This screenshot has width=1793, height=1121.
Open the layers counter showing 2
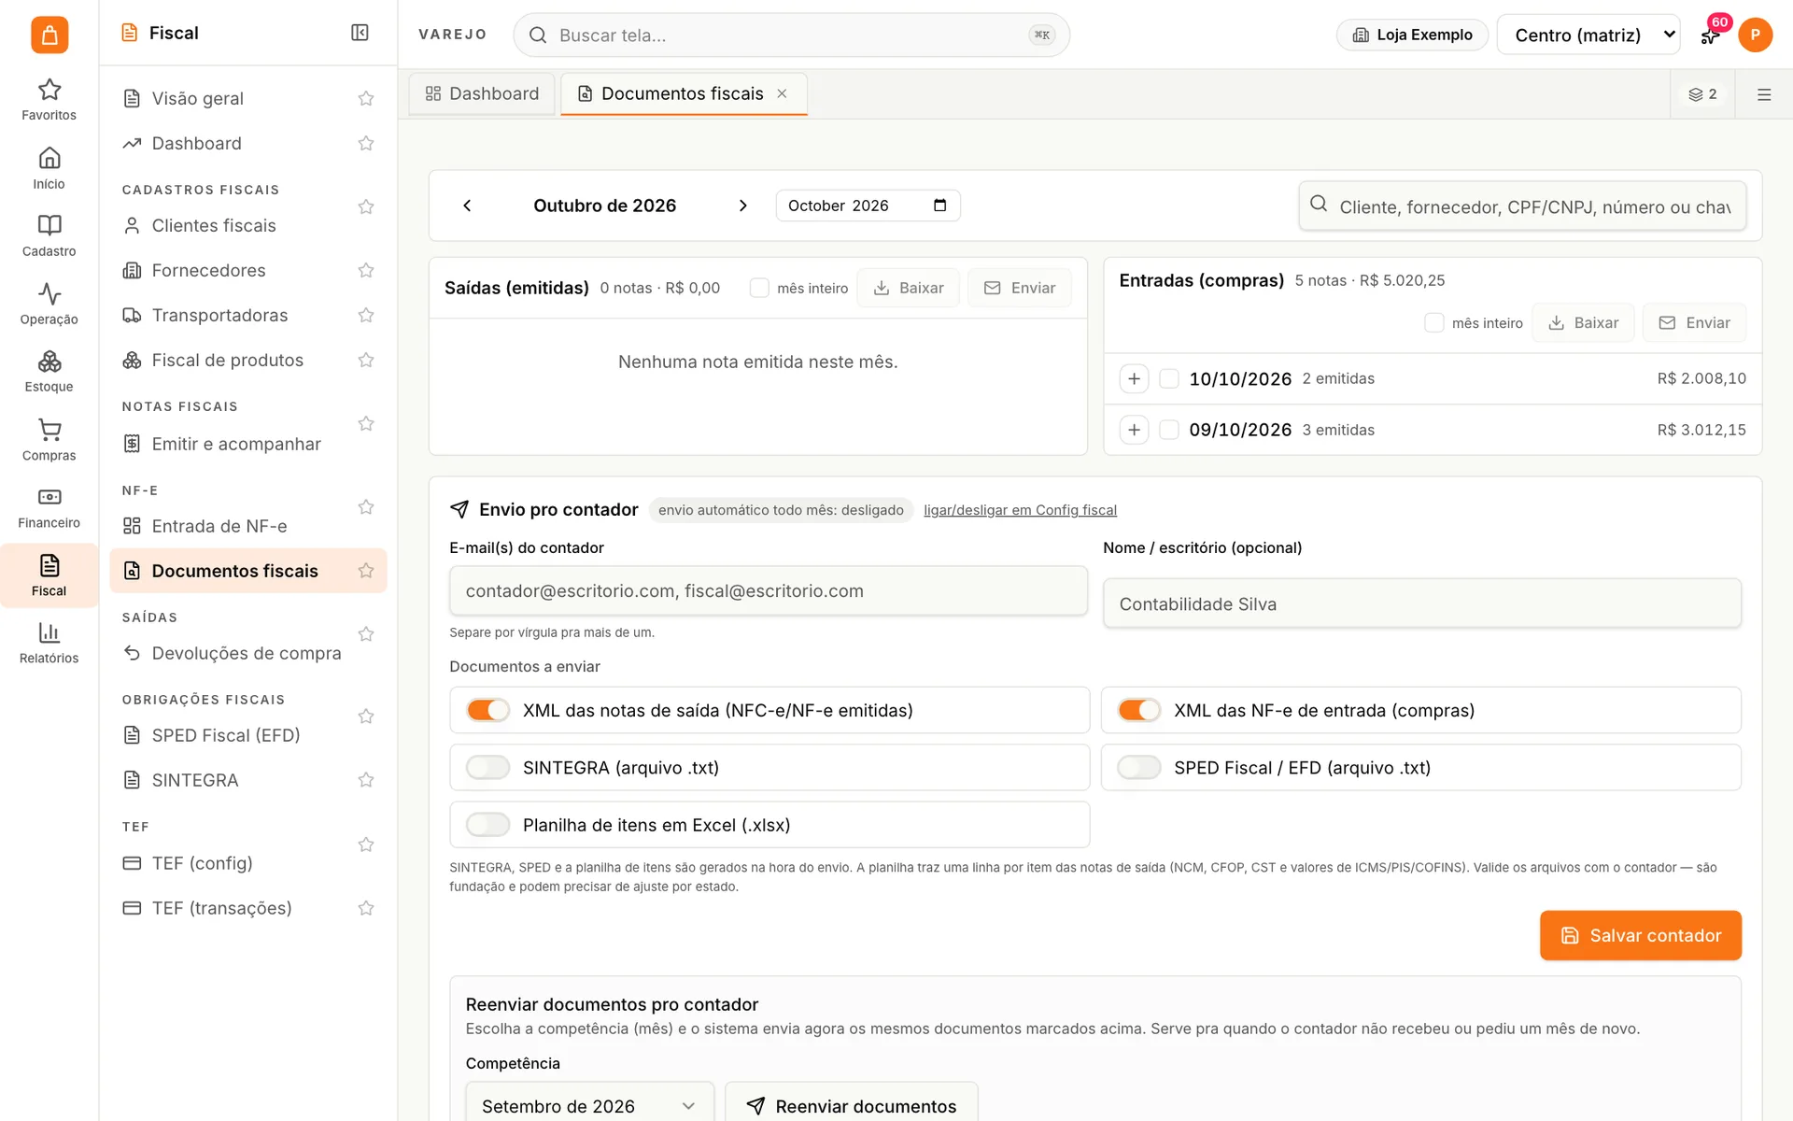(x=1702, y=94)
